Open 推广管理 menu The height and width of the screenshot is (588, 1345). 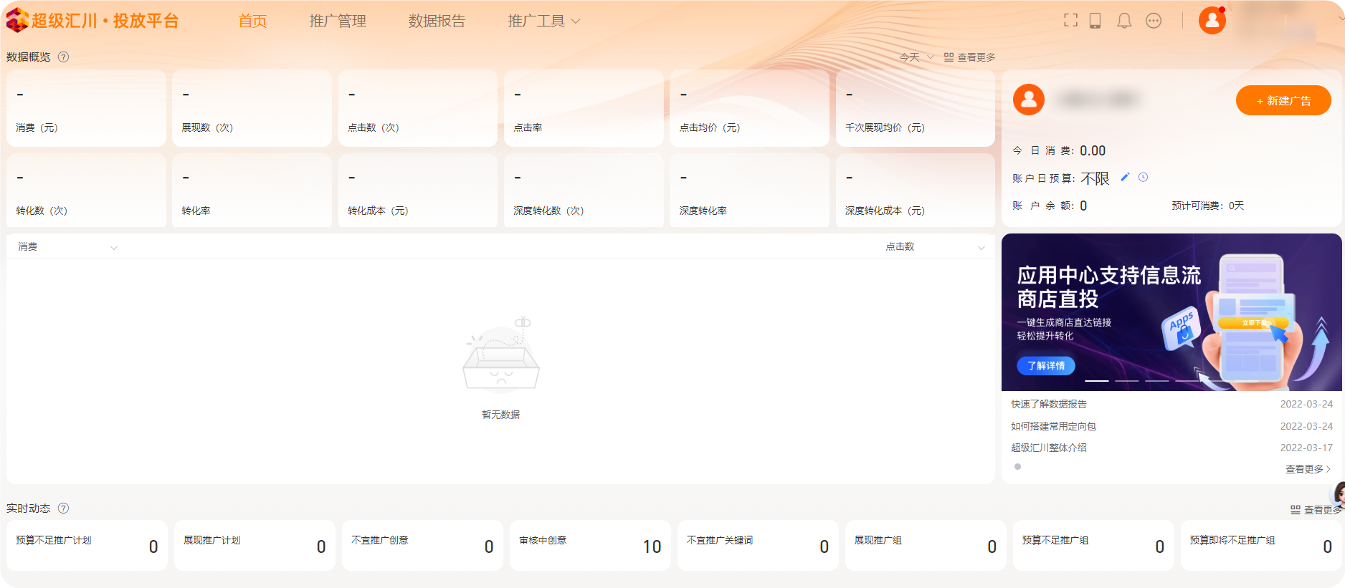(x=338, y=21)
